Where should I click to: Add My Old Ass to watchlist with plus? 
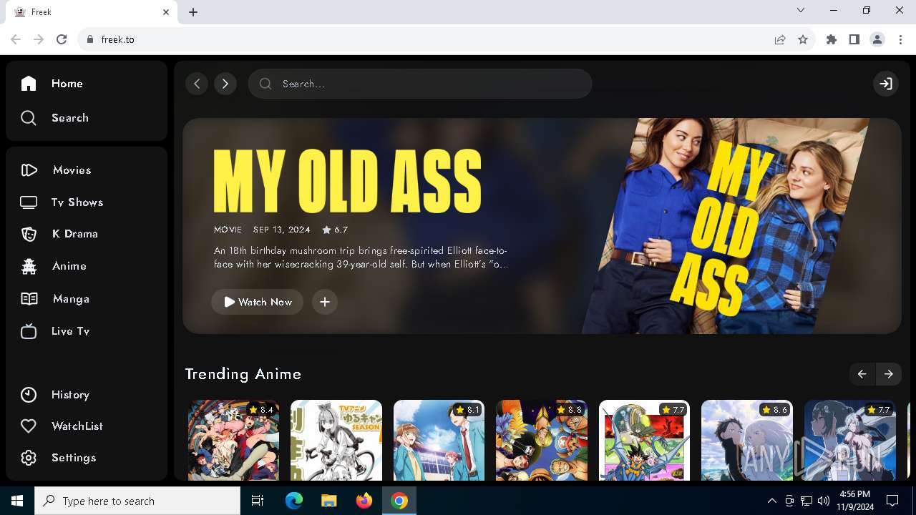(325, 302)
